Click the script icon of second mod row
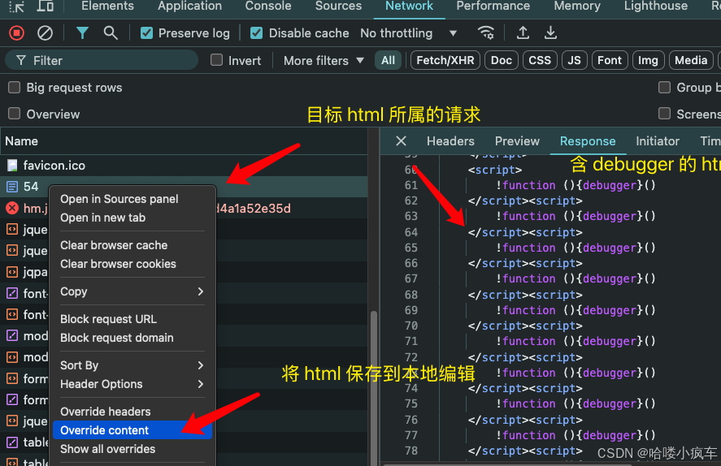721x466 pixels. (x=12, y=356)
